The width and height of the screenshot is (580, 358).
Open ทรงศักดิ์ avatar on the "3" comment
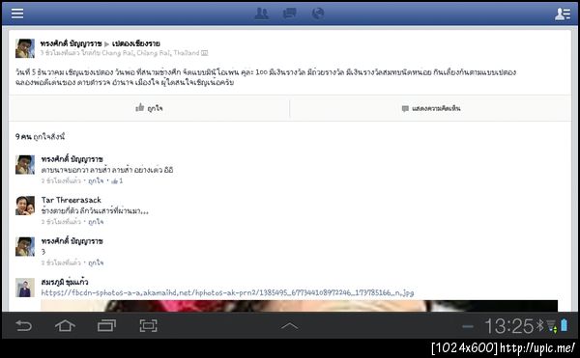(x=25, y=246)
